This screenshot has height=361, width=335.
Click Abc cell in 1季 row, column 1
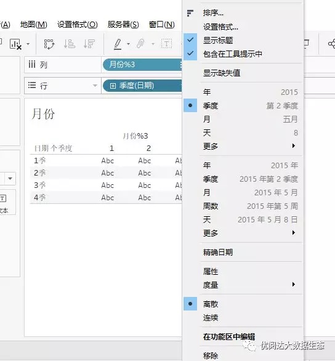107,160
